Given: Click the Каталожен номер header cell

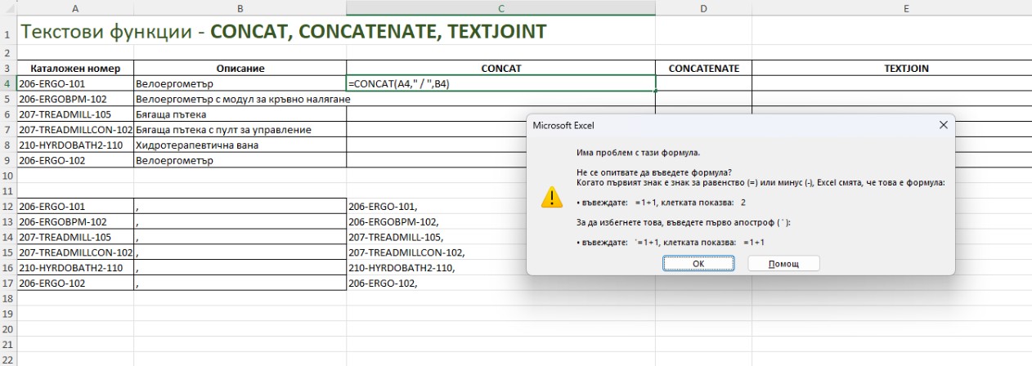Looking at the screenshot, I should point(75,69).
